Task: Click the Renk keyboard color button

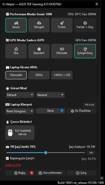Action: (x=51, y=111)
